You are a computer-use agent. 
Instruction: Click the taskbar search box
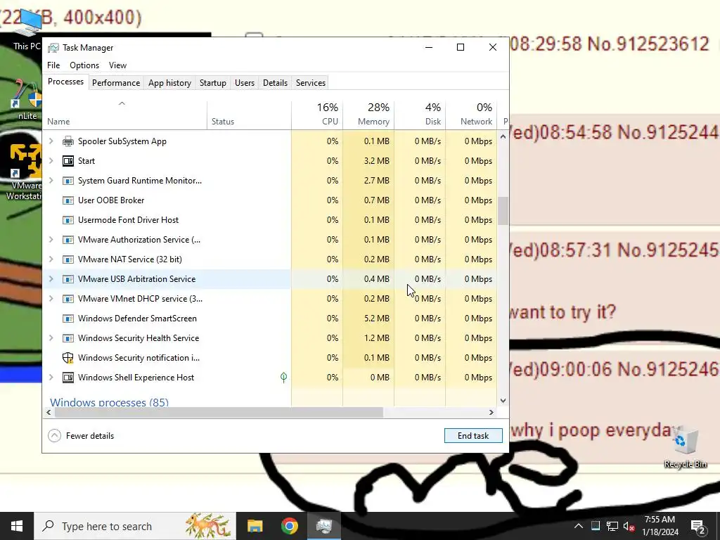click(x=135, y=526)
